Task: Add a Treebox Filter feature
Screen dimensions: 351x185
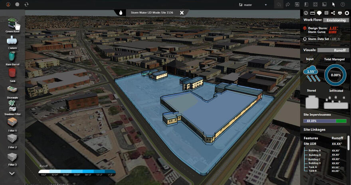Action: pyautogui.click(x=12, y=105)
